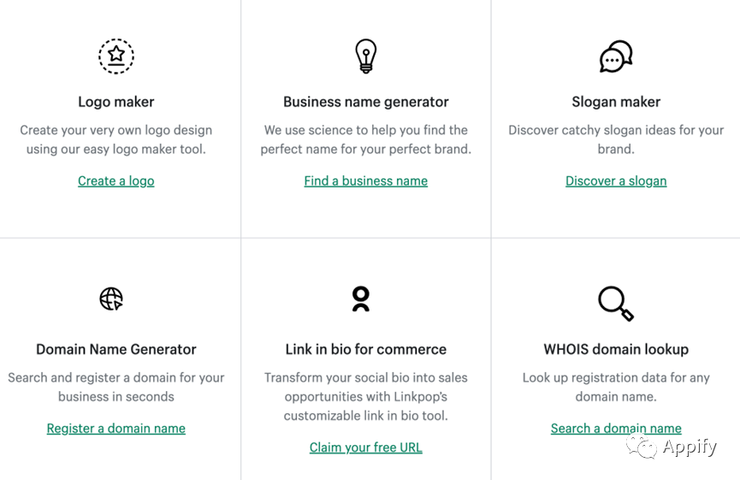Image resolution: width=740 pixels, height=480 pixels.
Task: Open the Find a business name link
Action: coord(366,181)
